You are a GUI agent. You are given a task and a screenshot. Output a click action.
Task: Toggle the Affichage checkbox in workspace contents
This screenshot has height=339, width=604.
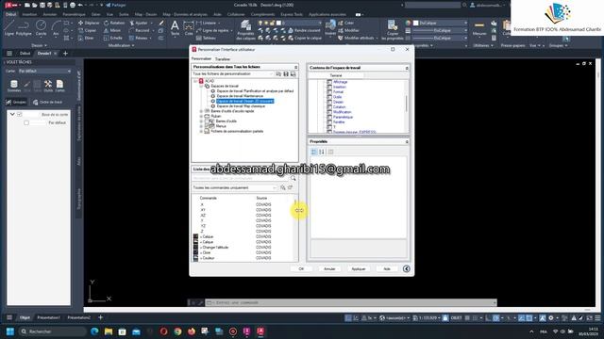point(329,82)
